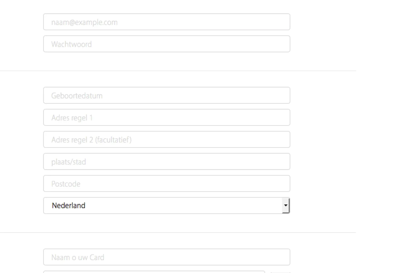Click the optional second address line box

coord(167,140)
